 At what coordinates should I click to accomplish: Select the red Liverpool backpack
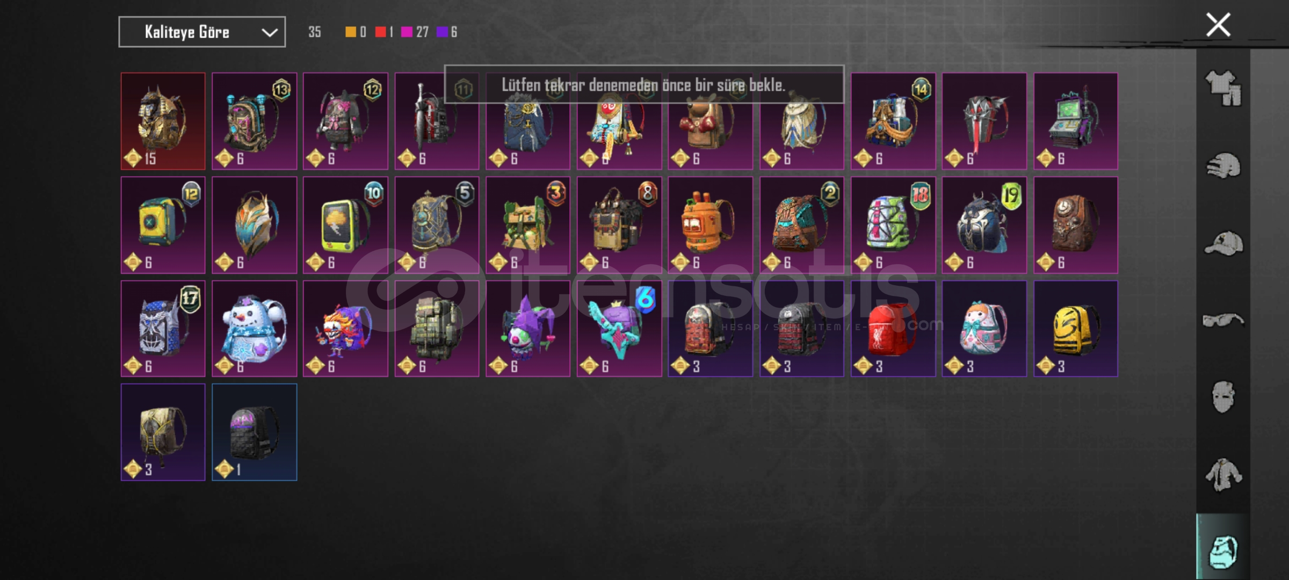893,329
